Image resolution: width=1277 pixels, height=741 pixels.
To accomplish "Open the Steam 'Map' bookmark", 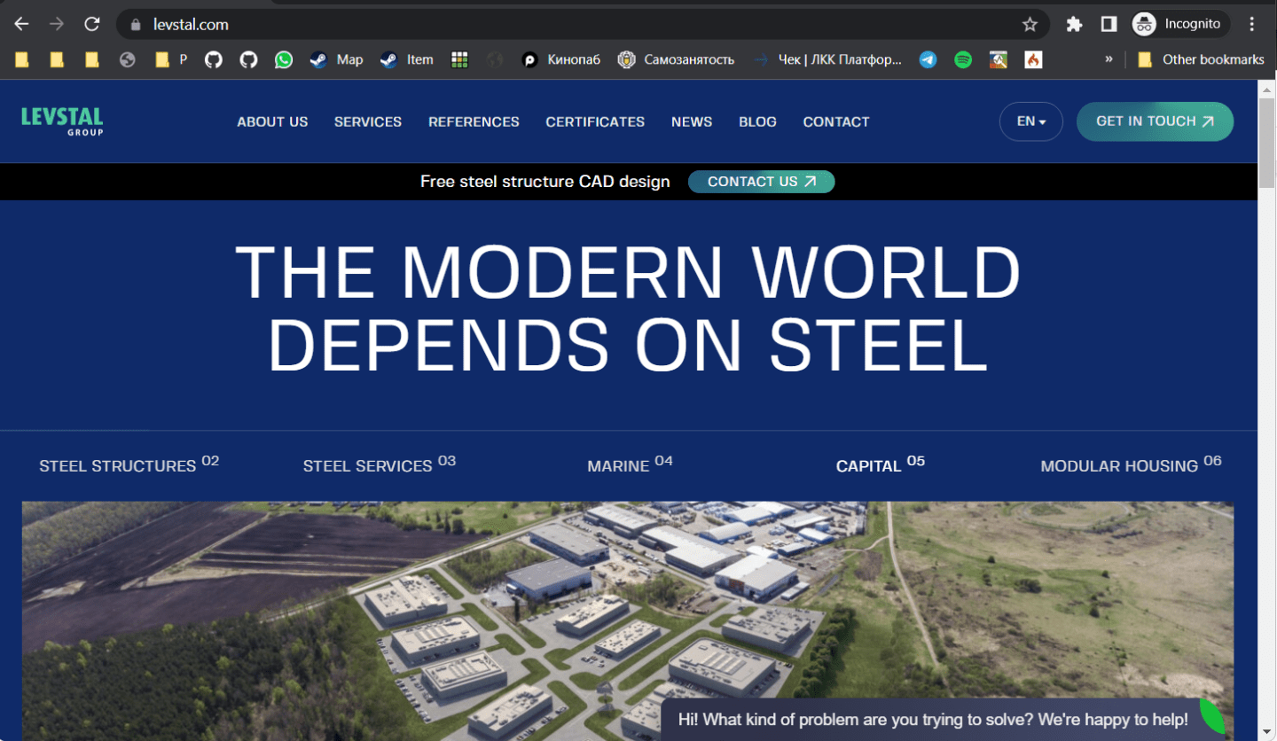I will (x=336, y=59).
